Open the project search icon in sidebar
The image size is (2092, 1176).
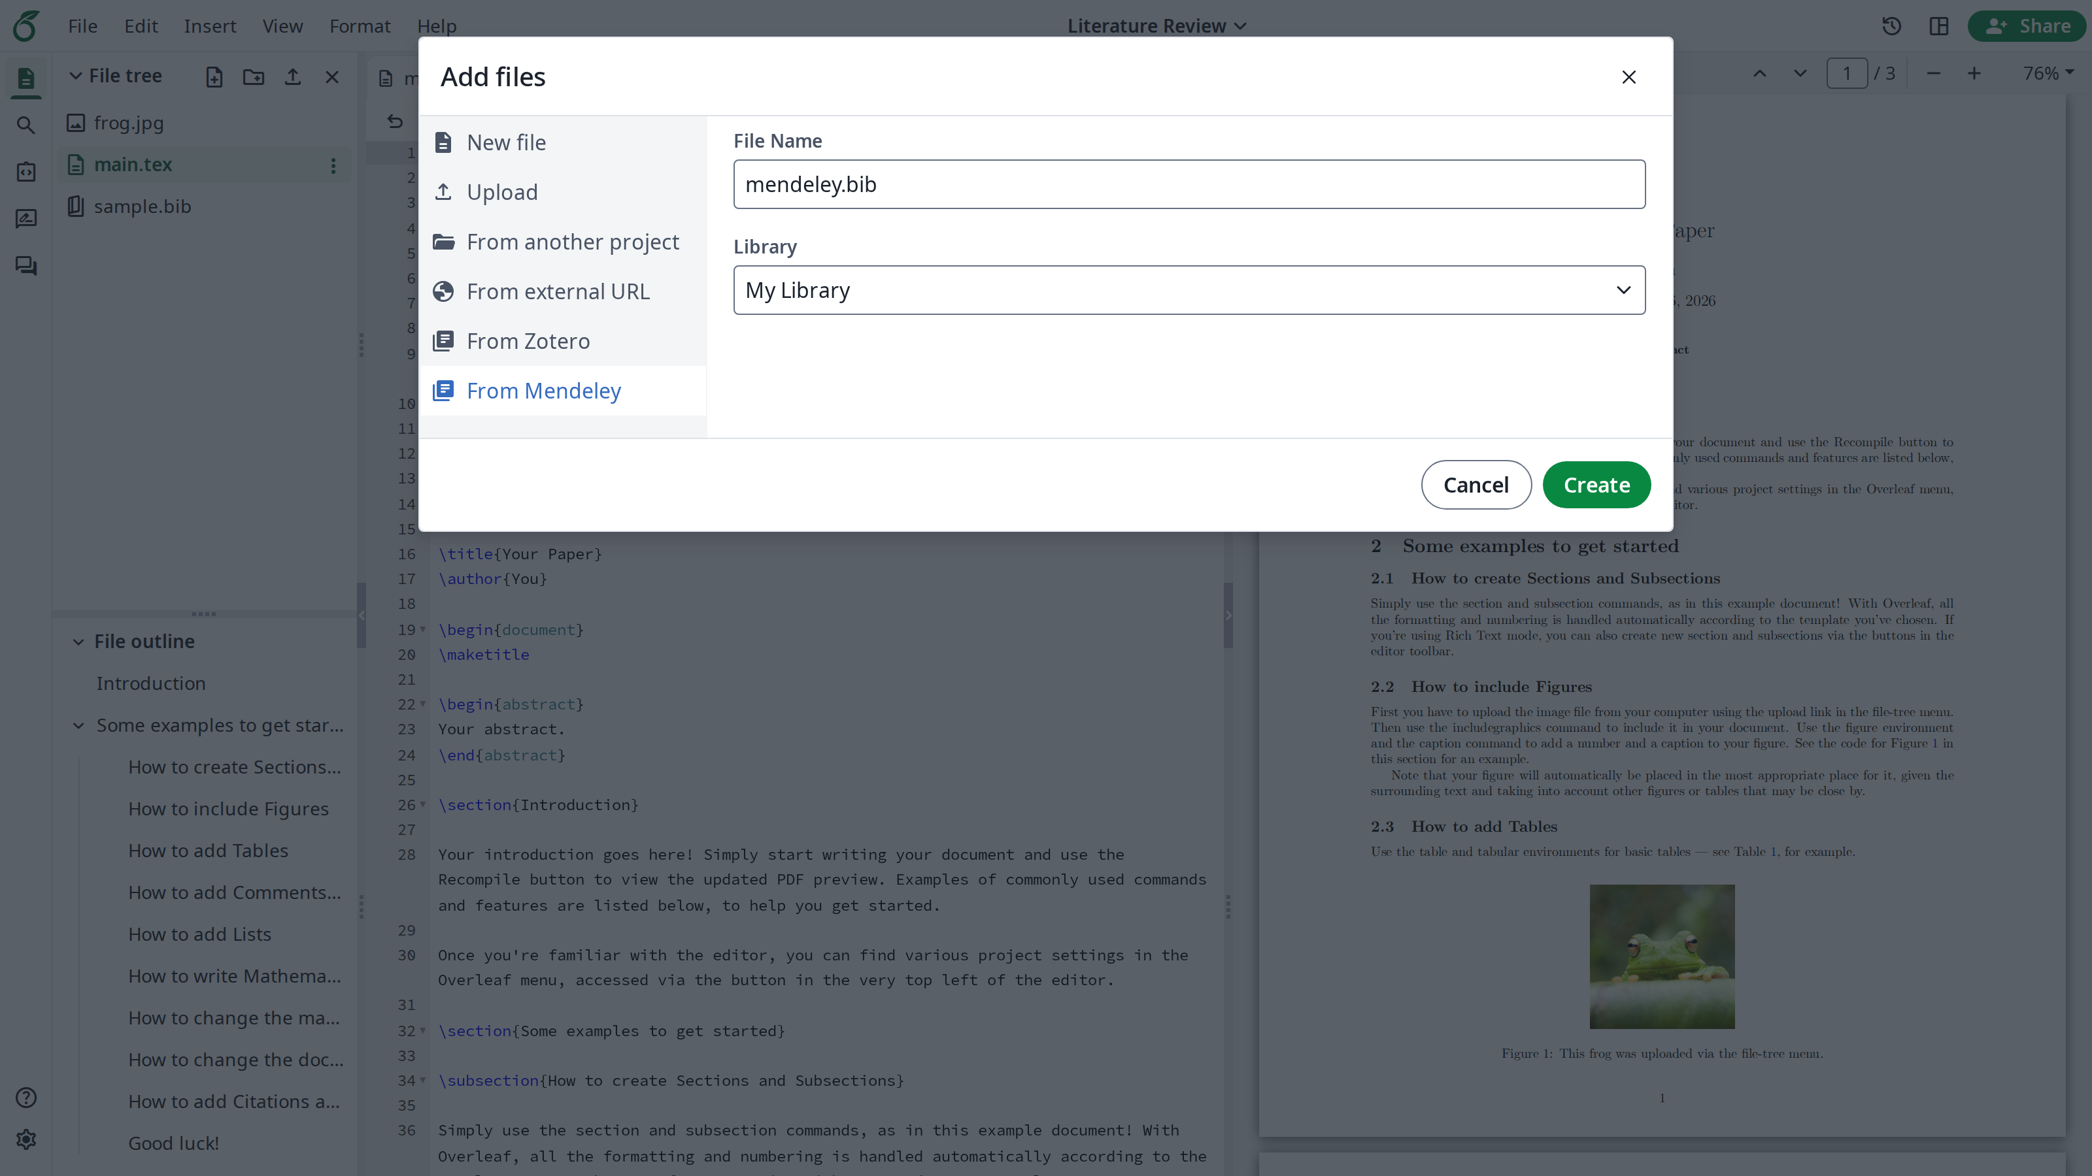(26, 125)
